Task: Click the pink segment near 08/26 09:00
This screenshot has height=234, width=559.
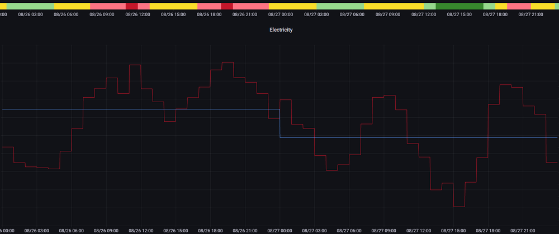Action: click(107, 6)
